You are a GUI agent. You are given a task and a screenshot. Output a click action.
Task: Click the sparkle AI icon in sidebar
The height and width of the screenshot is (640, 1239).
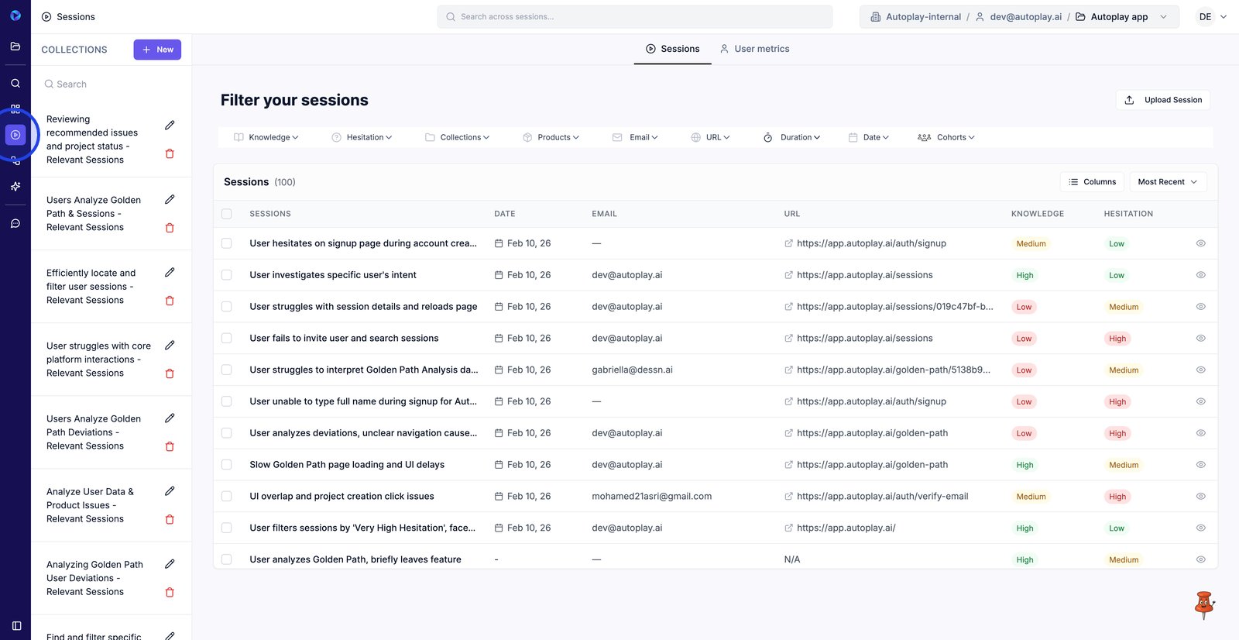click(x=15, y=187)
